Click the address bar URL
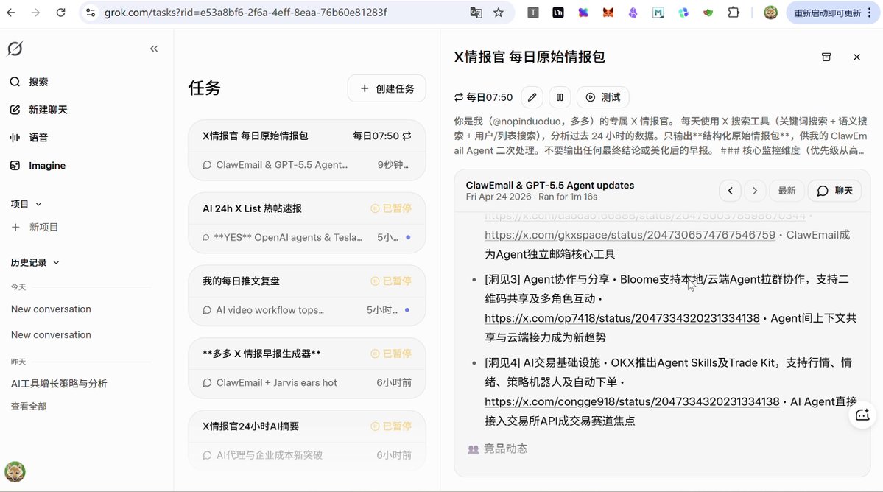Screen dimensions: 883x492 coord(245,13)
